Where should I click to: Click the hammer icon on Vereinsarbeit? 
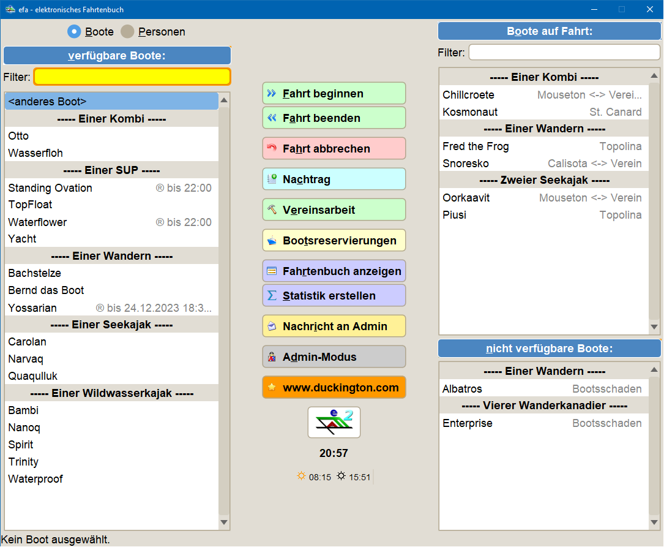click(272, 209)
